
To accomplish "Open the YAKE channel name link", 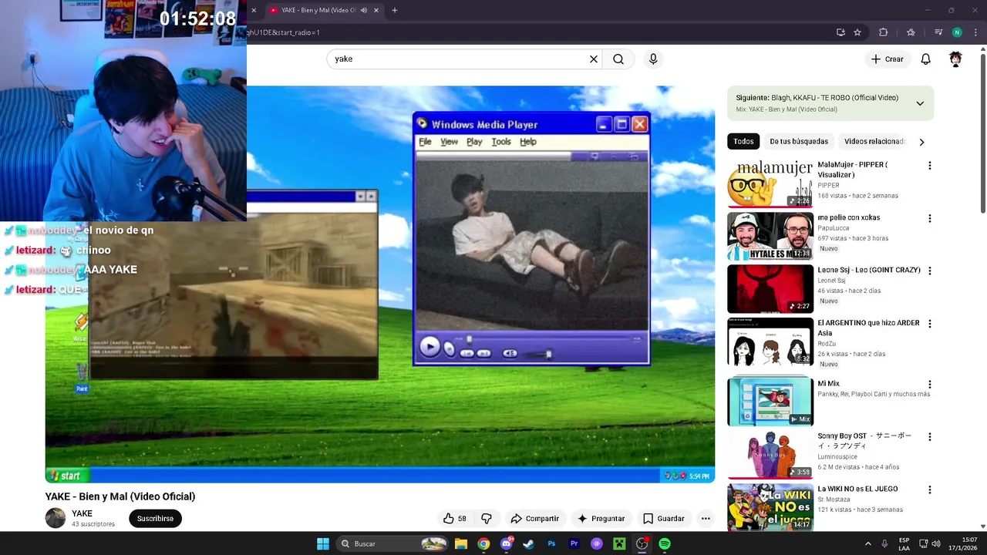I will click(x=82, y=513).
